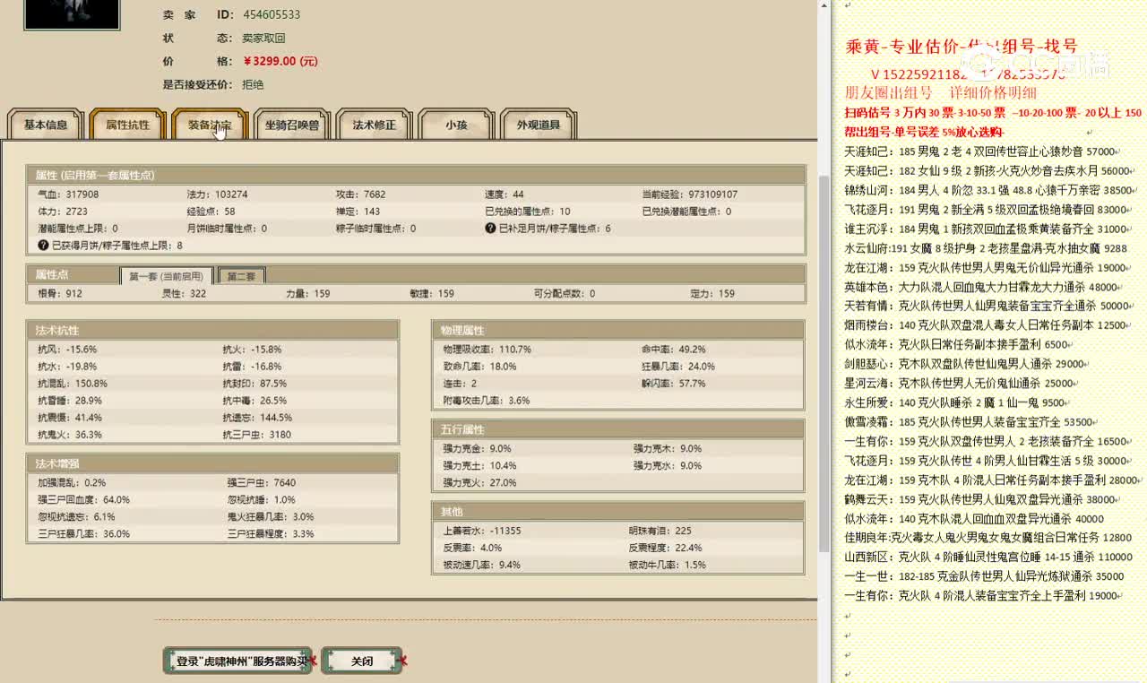The width and height of the screenshot is (1147, 683).
Task: Click 锦绣山河 184 男人 listing in document
Action: point(989,190)
